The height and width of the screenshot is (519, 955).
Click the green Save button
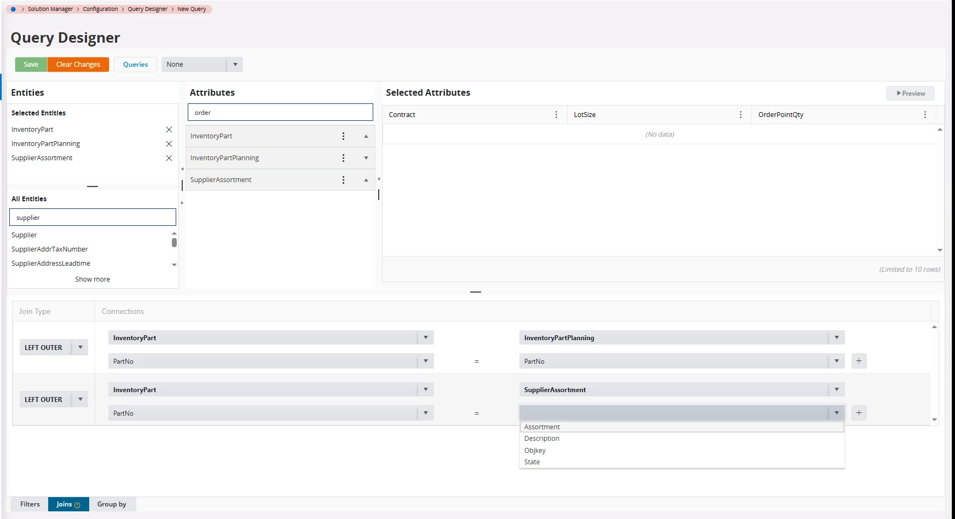point(31,65)
